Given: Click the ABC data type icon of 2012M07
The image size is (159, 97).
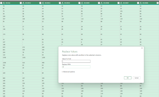Looking at the screenshot, I should [x=121, y=3].
